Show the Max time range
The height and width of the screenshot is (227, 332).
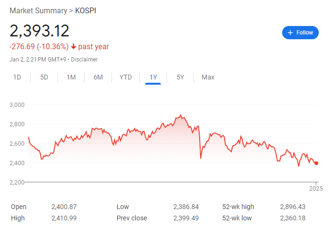pyautogui.click(x=208, y=77)
